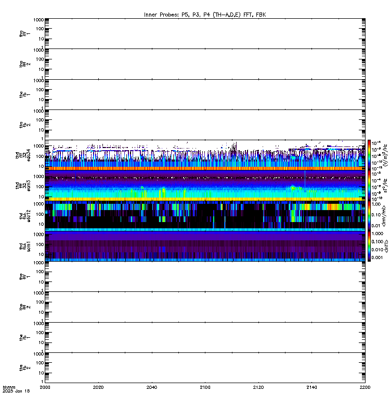The height and width of the screenshot is (417, 390).
Task: Click the 'thd fbk edc12' panel label
Action: coord(24,216)
